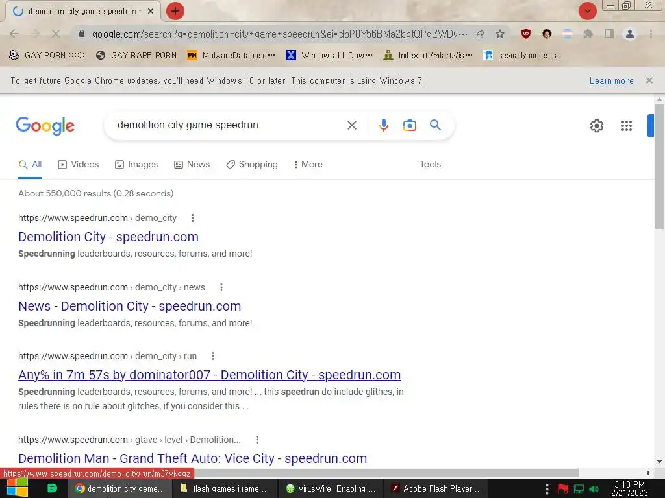
Task: Open options for the demo_city › news result
Action: coord(221,287)
